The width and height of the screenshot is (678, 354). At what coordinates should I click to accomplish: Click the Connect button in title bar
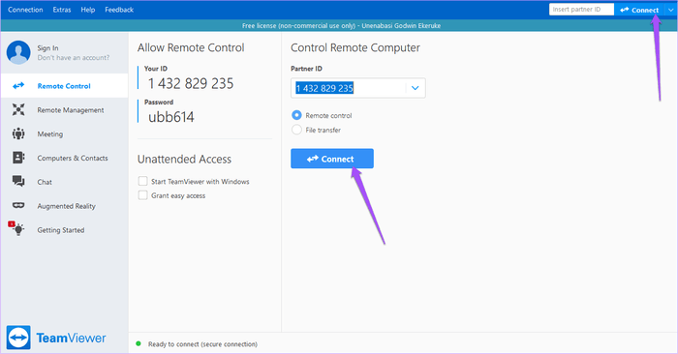(x=639, y=10)
